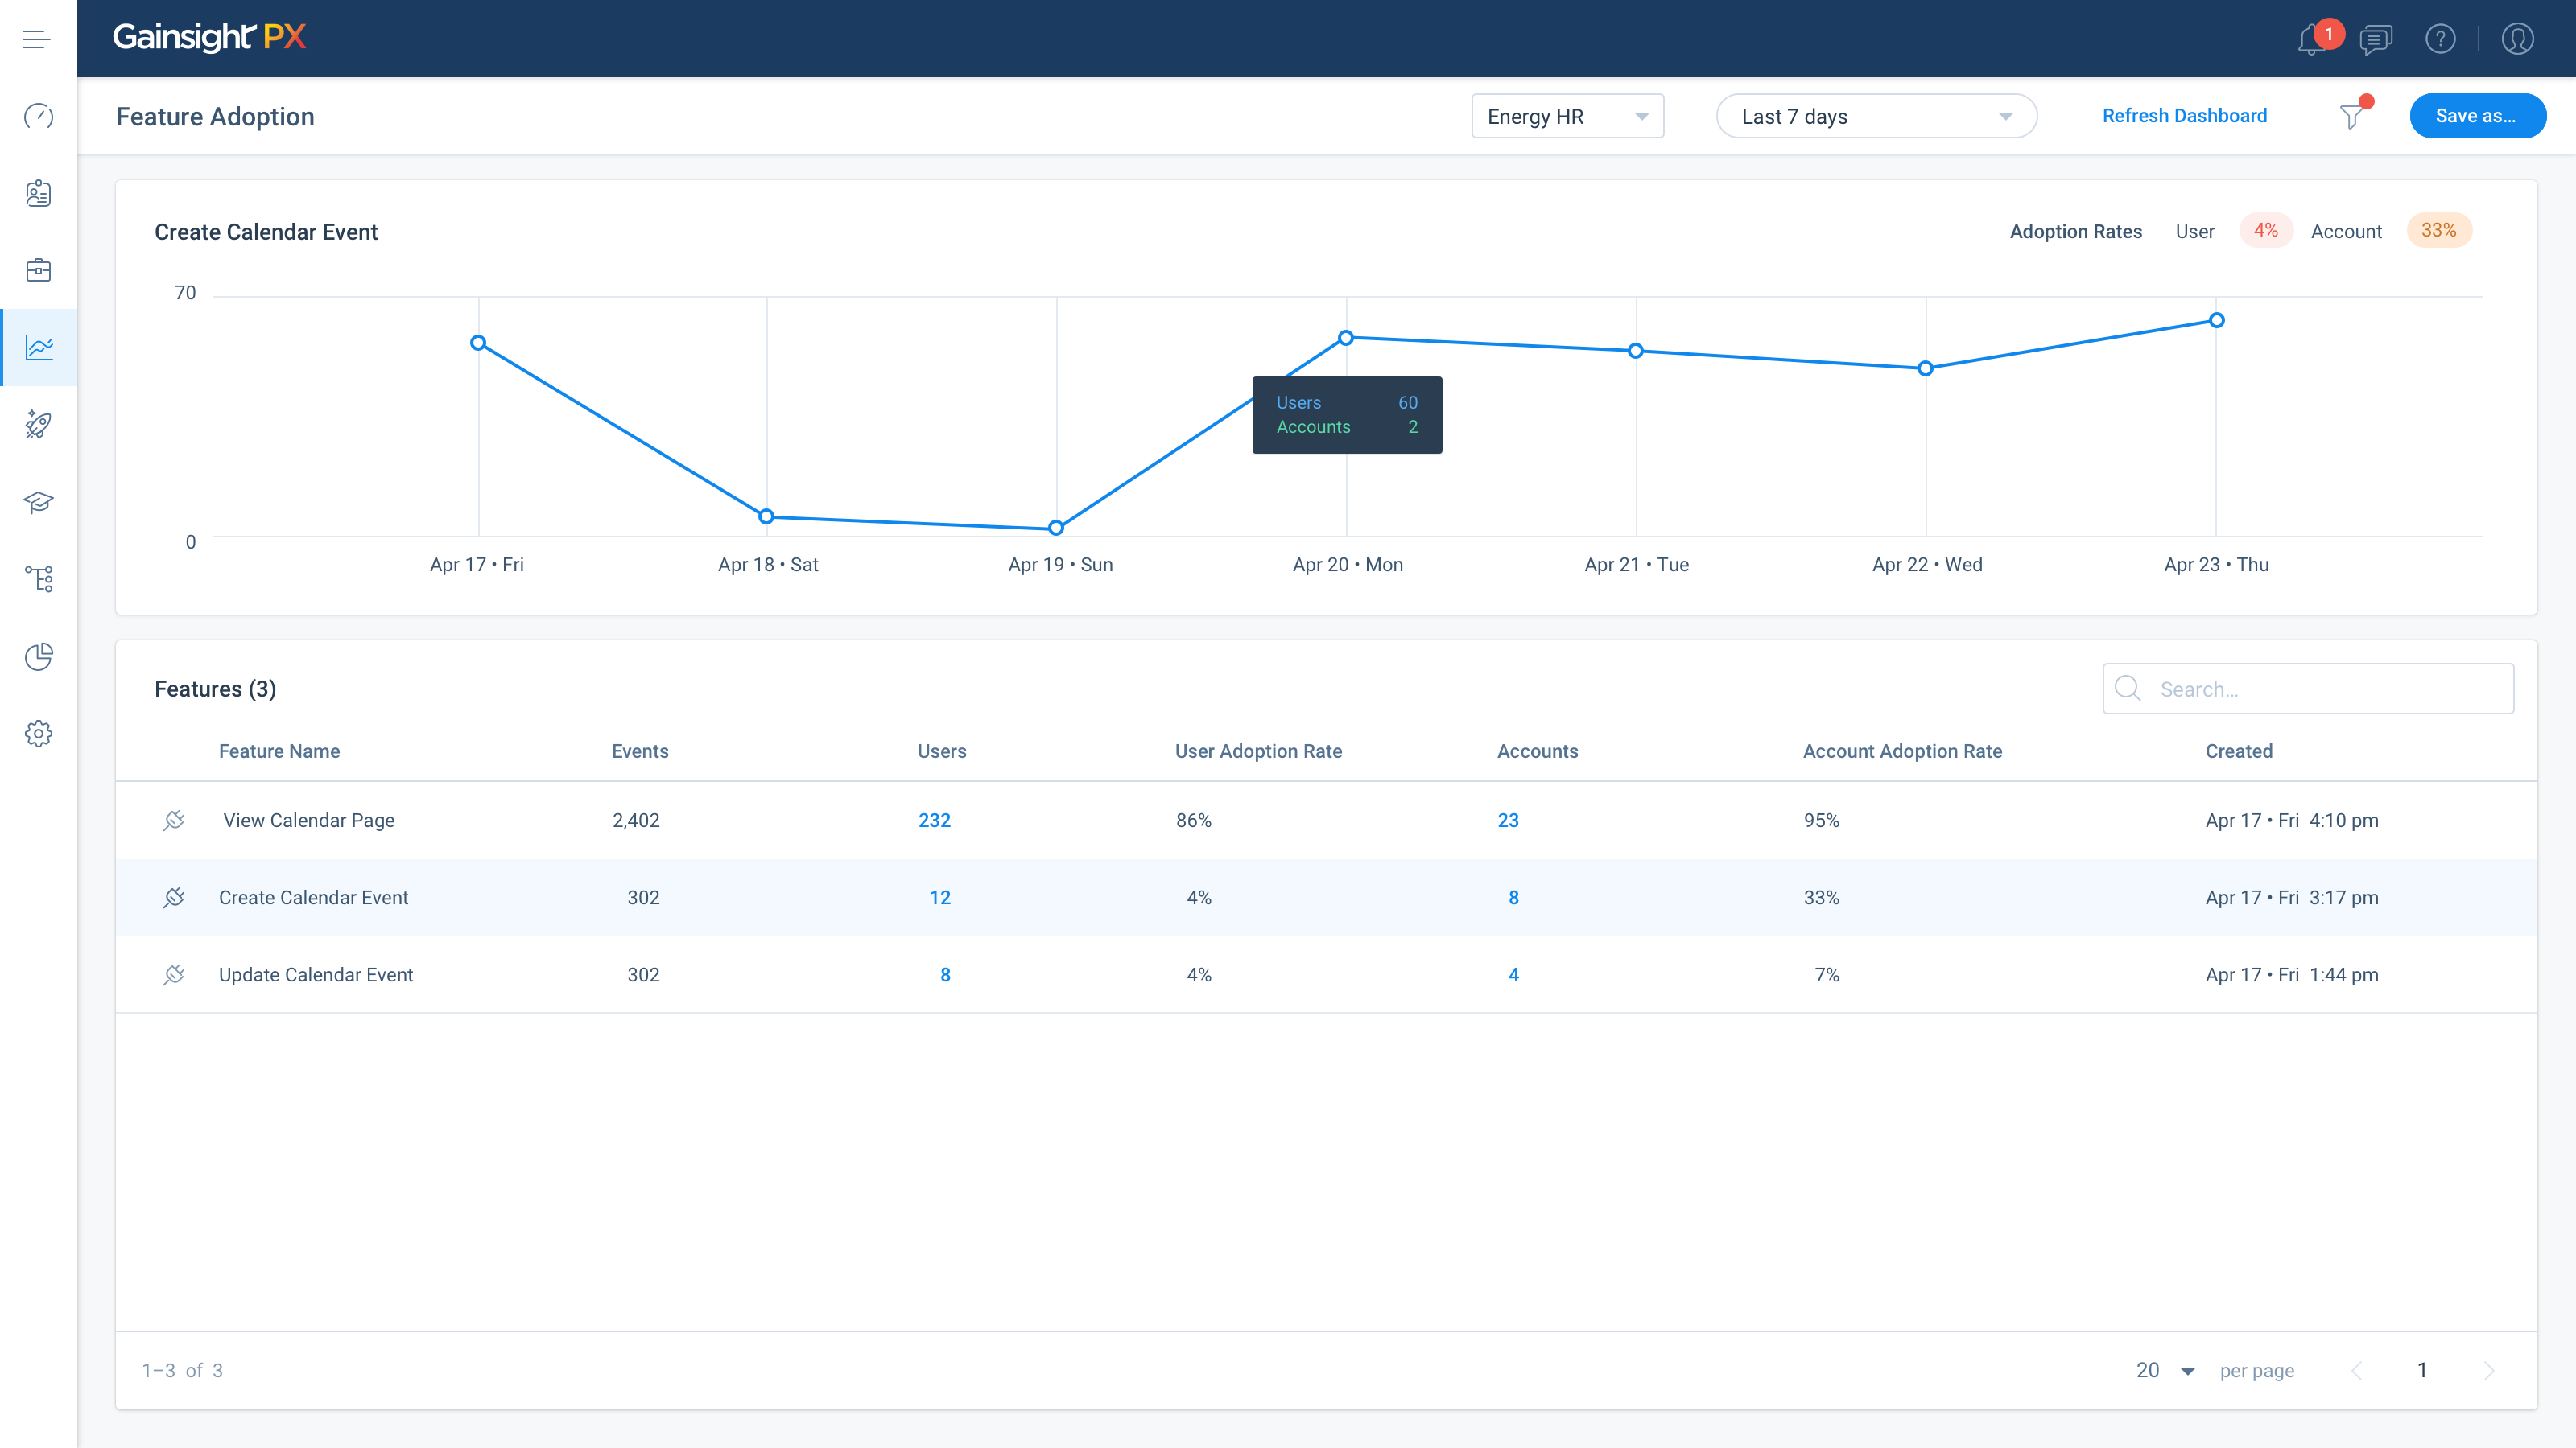Viewport: 2576px width, 1448px height.
Task: Click the help question mark icon
Action: [2440, 39]
